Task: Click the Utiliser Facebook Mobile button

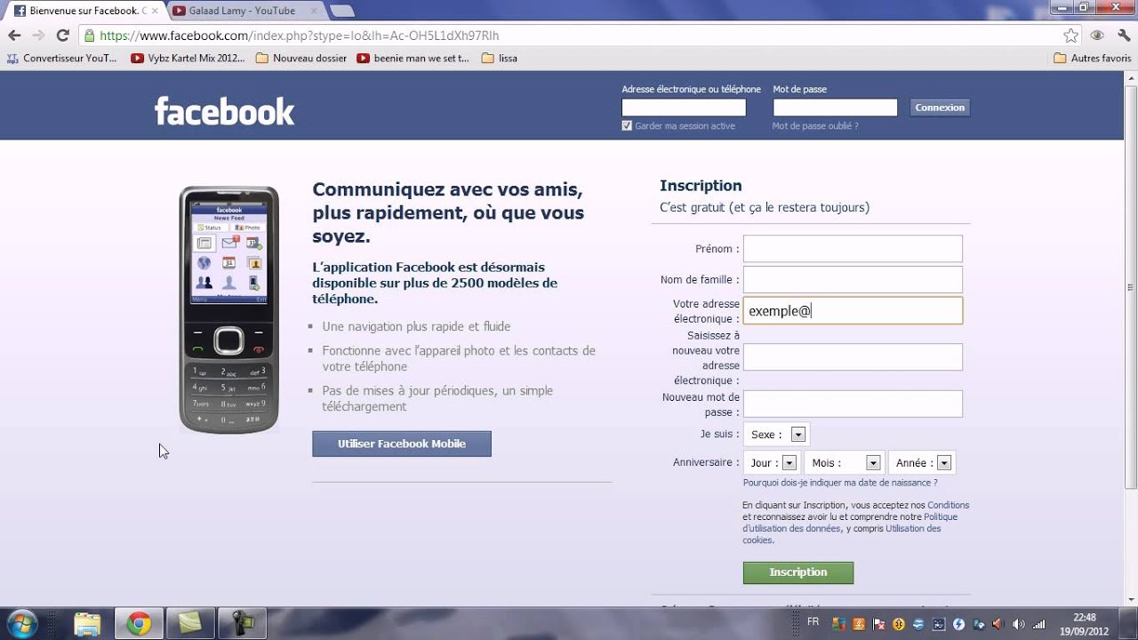Action: click(x=402, y=444)
